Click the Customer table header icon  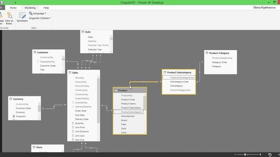tap(35, 52)
